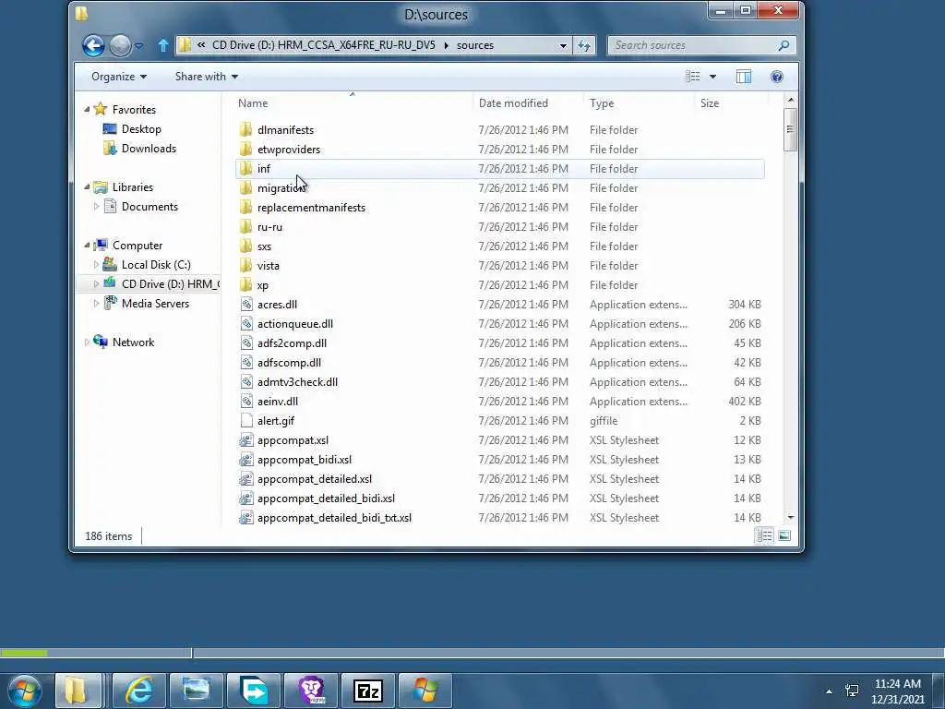Select admtv3check.dll file icon

[245, 381]
